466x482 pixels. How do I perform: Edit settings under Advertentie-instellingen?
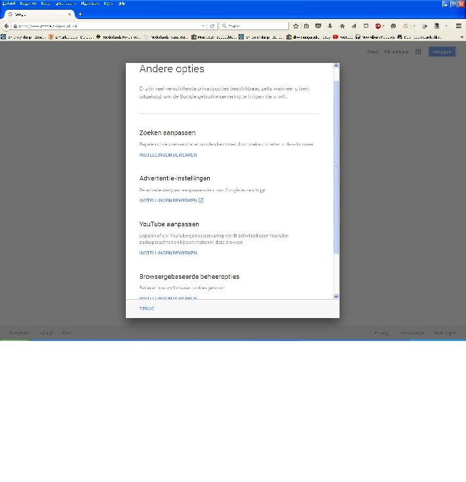click(168, 201)
